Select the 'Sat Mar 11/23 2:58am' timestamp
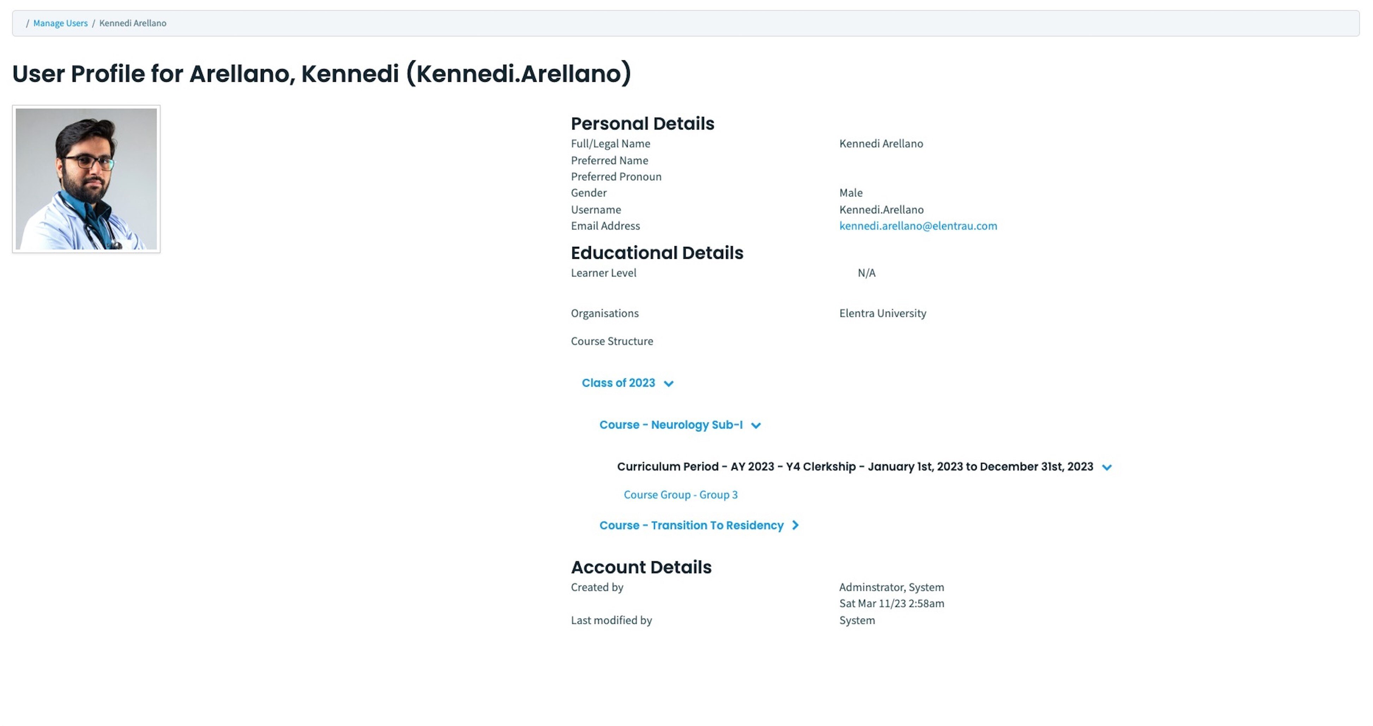 tap(891, 604)
